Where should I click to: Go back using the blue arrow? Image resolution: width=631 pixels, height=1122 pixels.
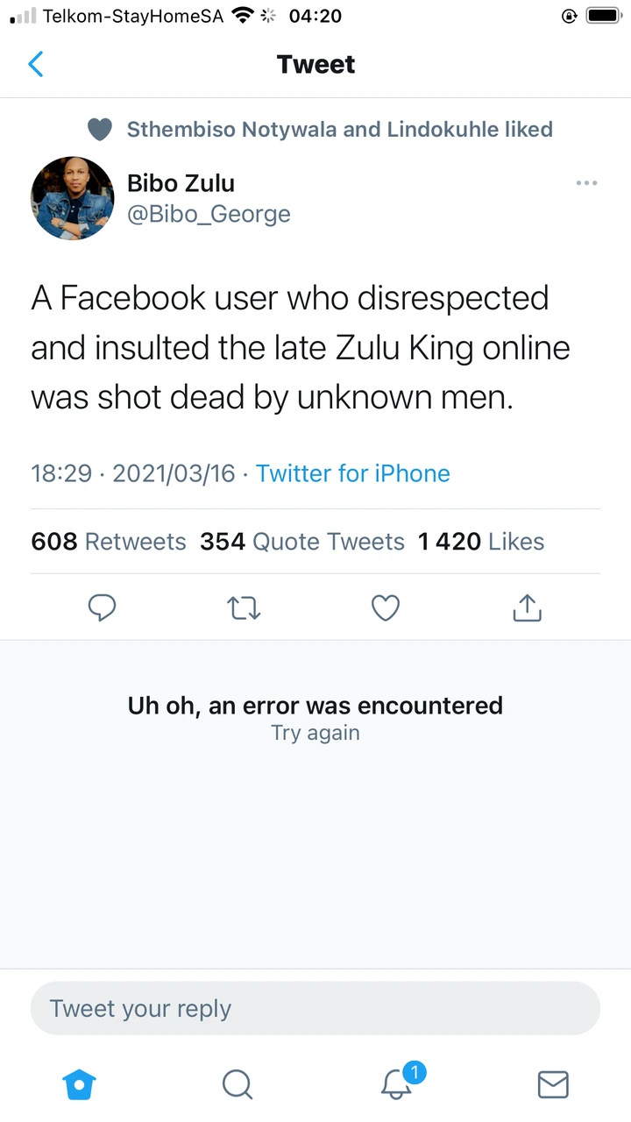pyautogui.click(x=36, y=64)
